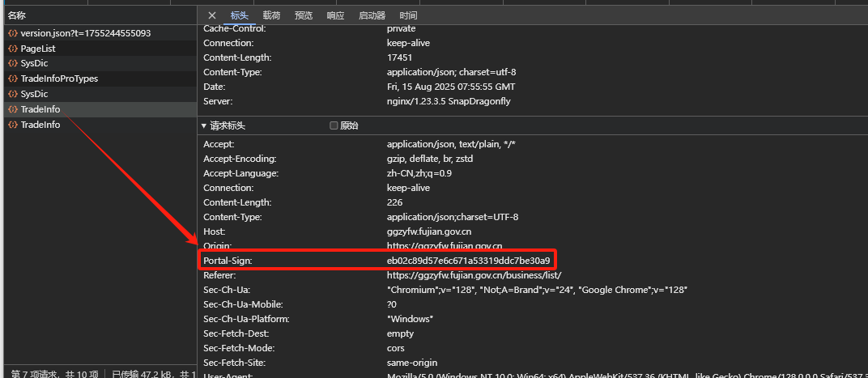This screenshot has width=868, height=378.
Task: Click the Accept-Encoding value
Action: [x=430, y=159]
